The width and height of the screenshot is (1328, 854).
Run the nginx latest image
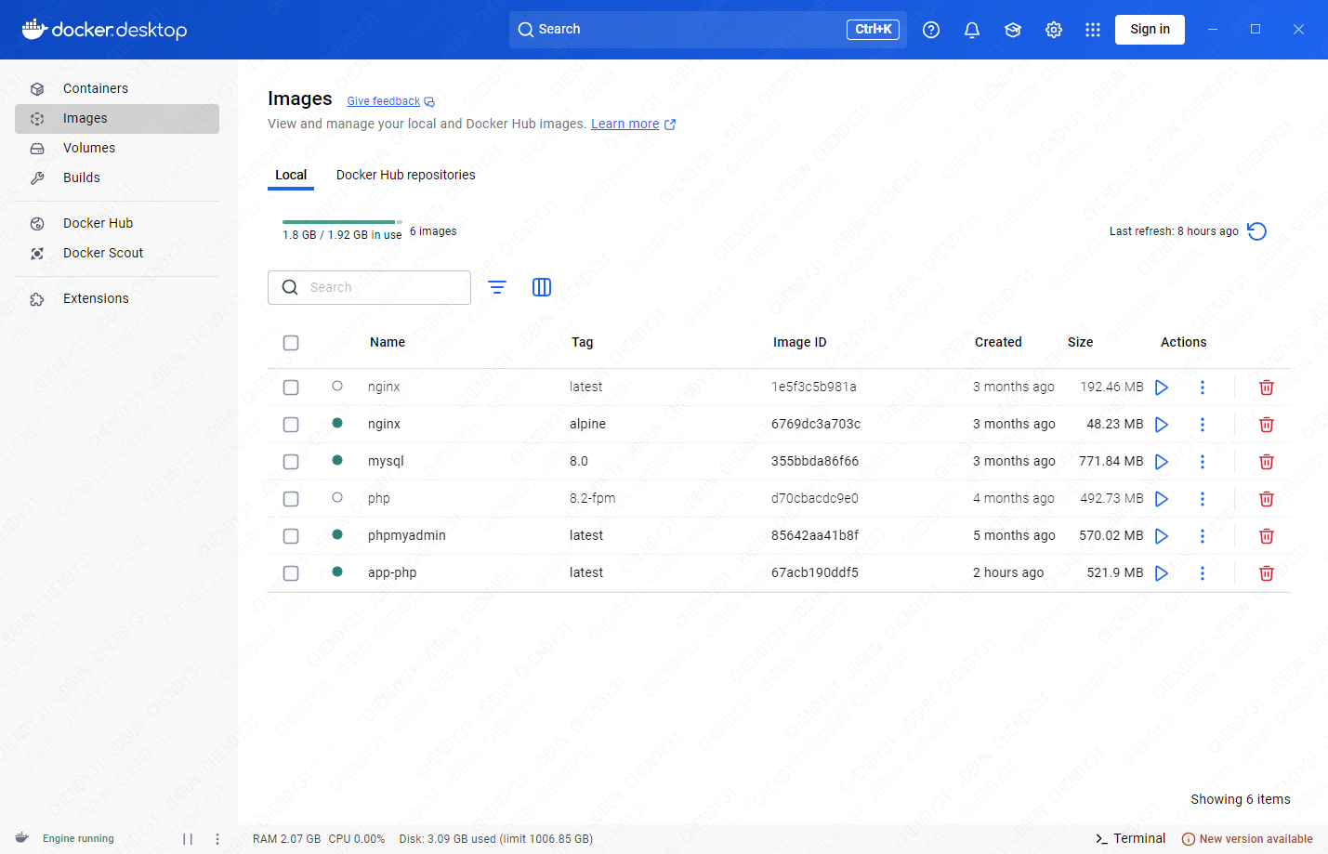click(1161, 387)
